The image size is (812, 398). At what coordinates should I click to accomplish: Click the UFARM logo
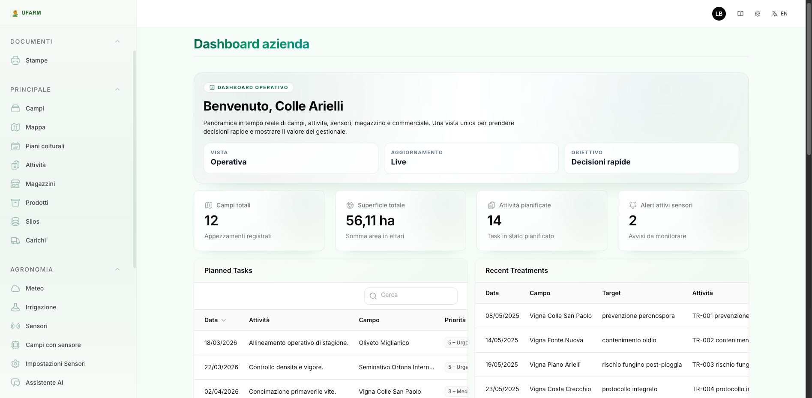point(26,13)
